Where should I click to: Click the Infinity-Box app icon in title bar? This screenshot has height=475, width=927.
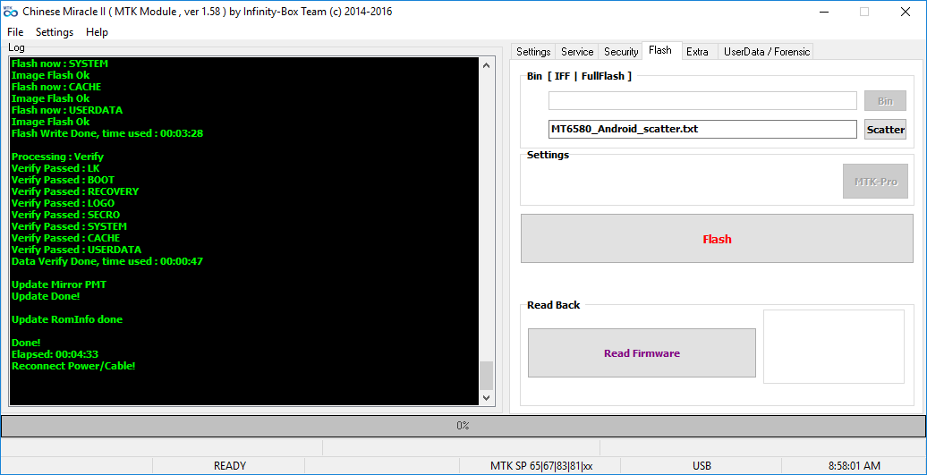[10, 12]
